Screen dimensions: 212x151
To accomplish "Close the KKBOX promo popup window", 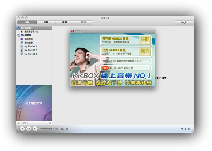I will (x=72, y=32).
